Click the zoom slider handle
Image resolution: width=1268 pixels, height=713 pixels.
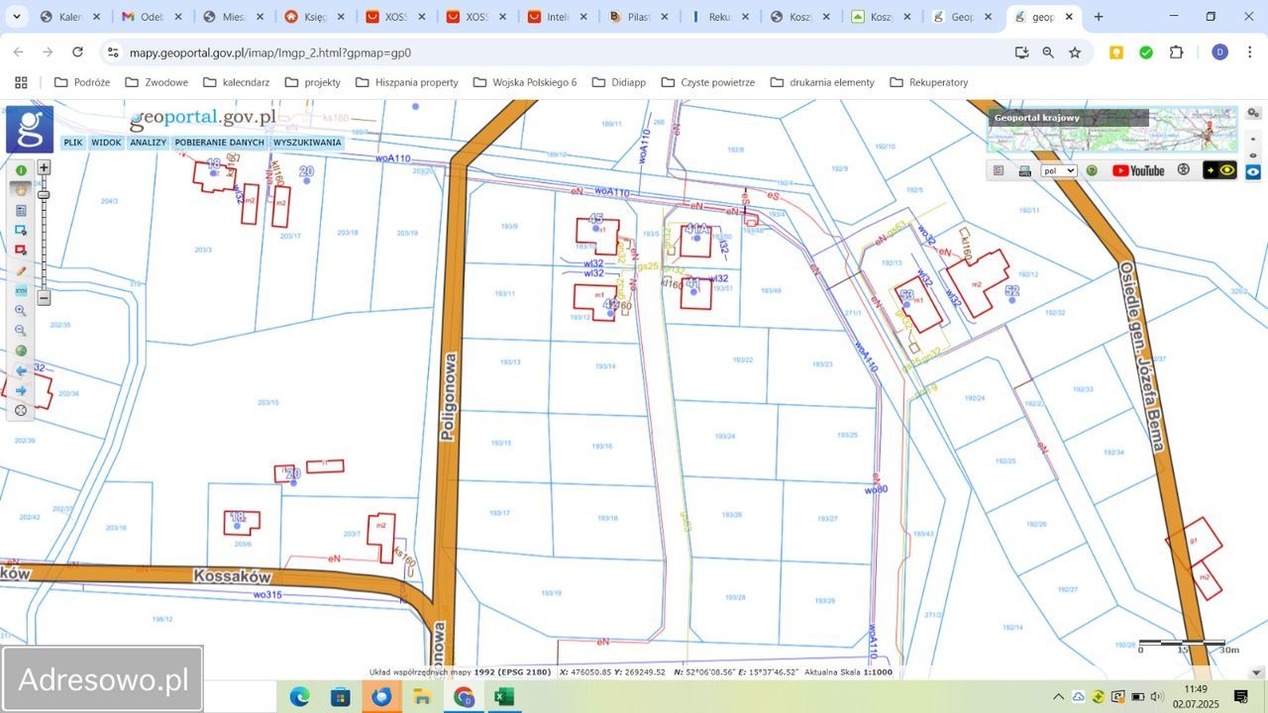pyautogui.click(x=44, y=195)
